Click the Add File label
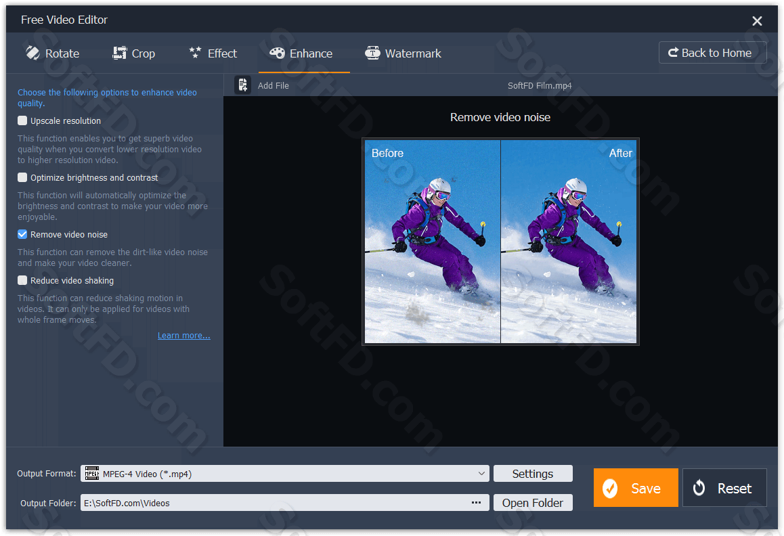 [x=274, y=85]
